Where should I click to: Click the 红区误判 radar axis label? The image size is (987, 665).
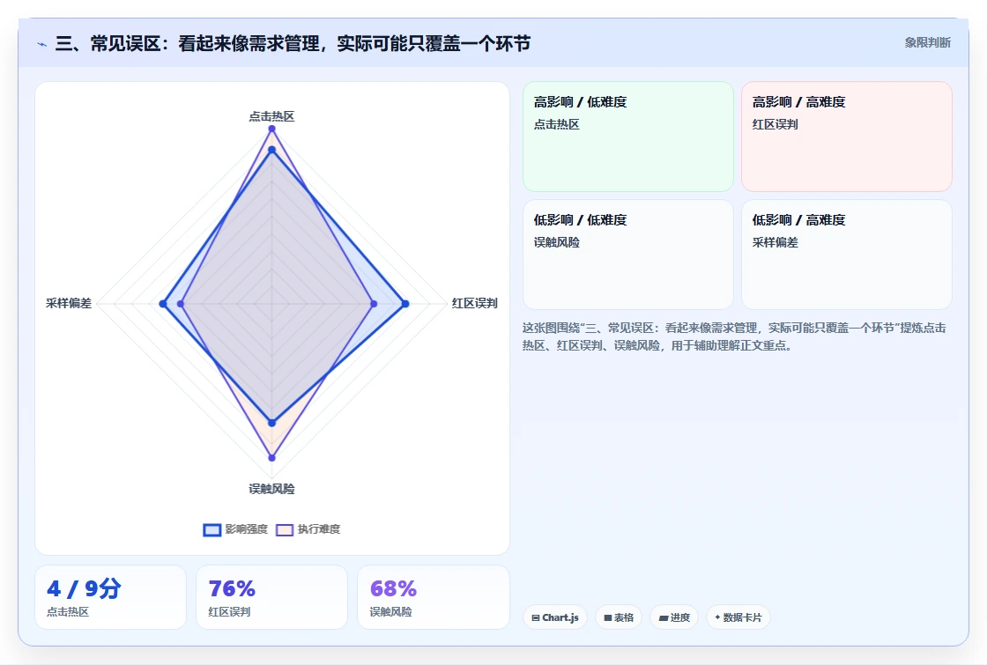475,303
